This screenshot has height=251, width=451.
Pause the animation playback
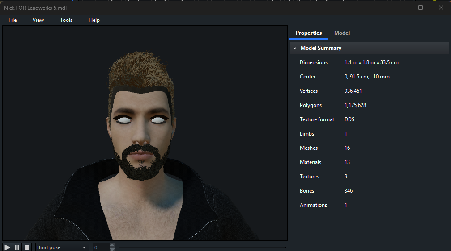coord(17,247)
